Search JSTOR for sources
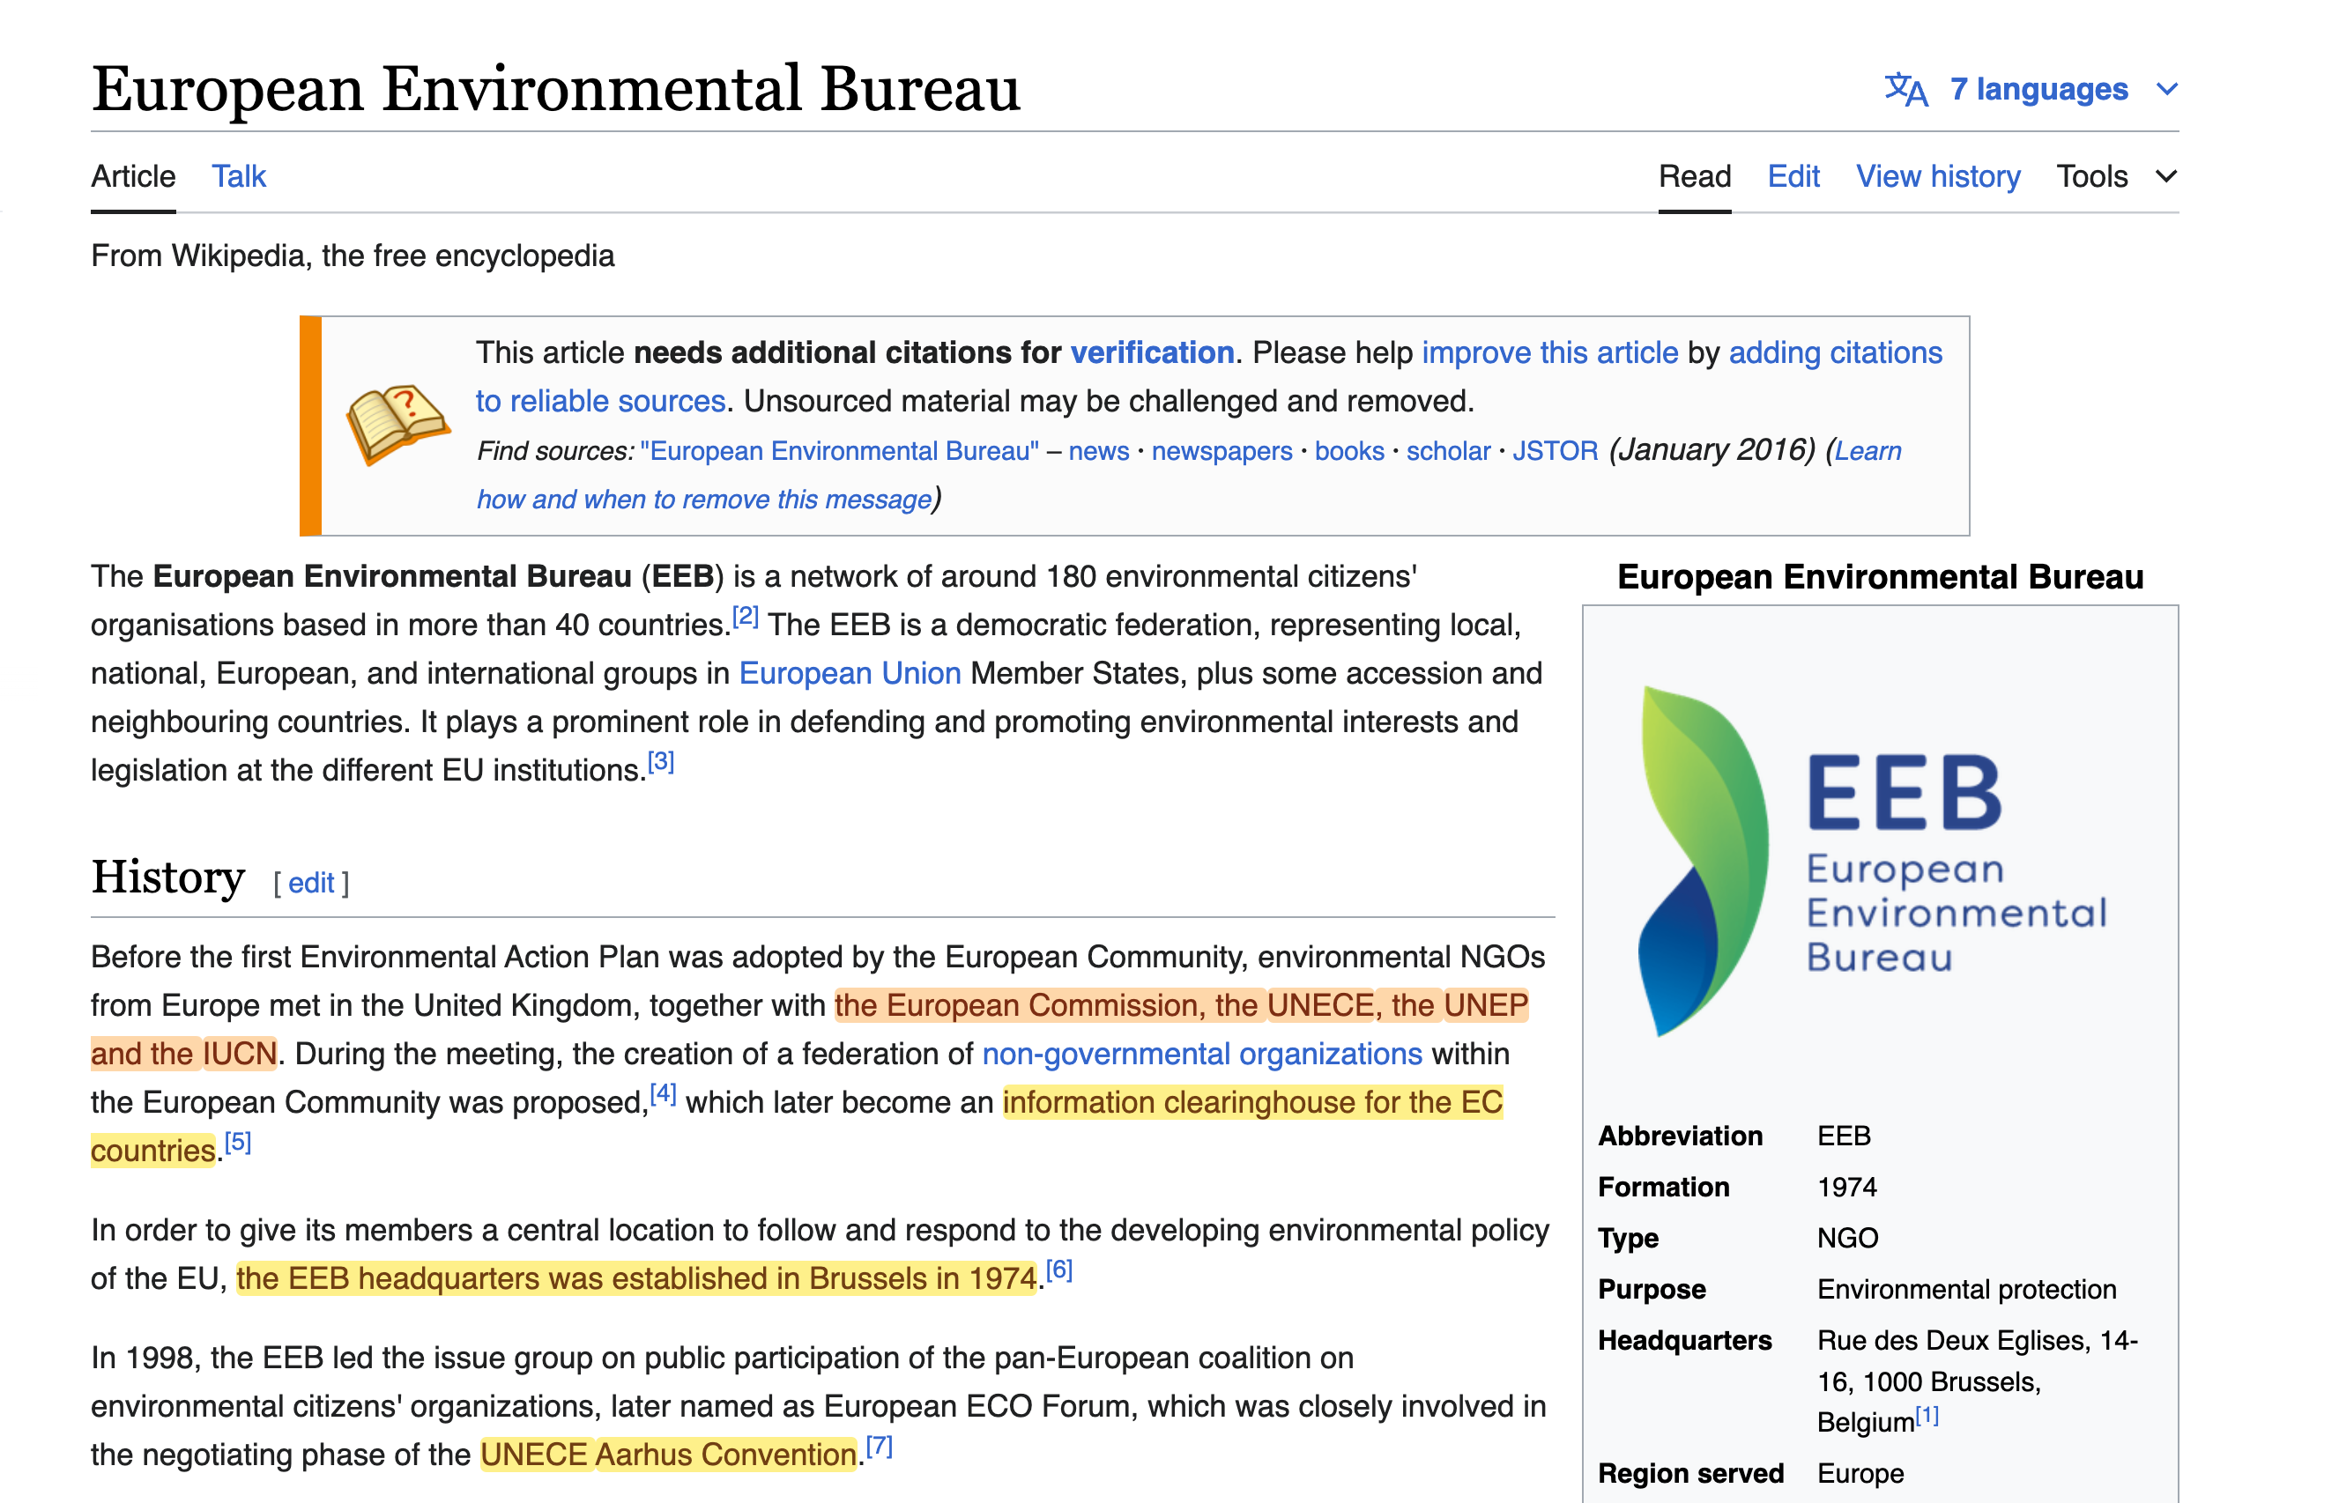 pyautogui.click(x=1556, y=451)
